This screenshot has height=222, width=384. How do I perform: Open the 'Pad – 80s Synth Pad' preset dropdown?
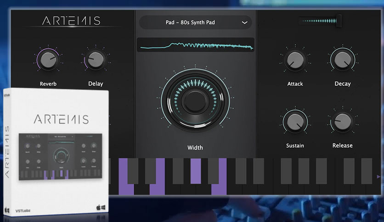pos(195,22)
